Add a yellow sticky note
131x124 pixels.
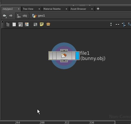(42, 24)
